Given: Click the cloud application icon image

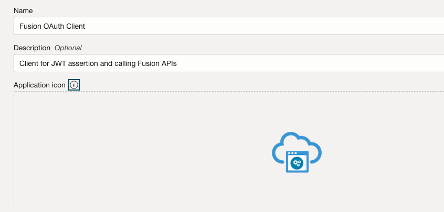Looking at the screenshot, I should pyautogui.click(x=297, y=152).
